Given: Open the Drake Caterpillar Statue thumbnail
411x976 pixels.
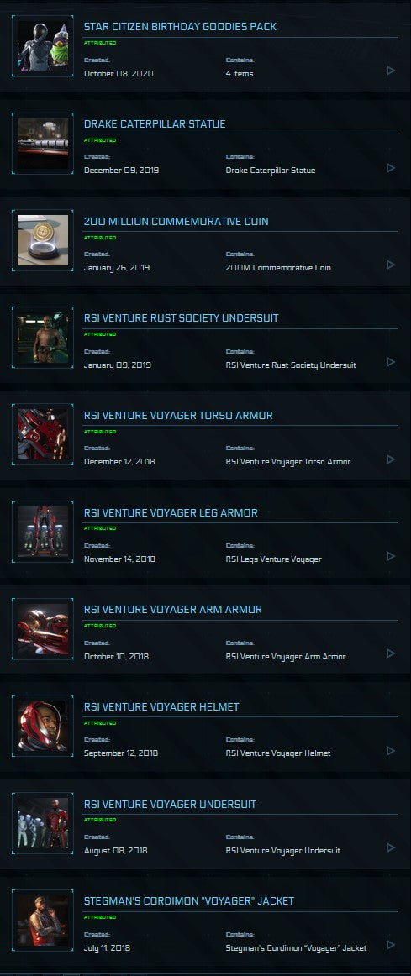Looking at the screenshot, I should 43,143.
